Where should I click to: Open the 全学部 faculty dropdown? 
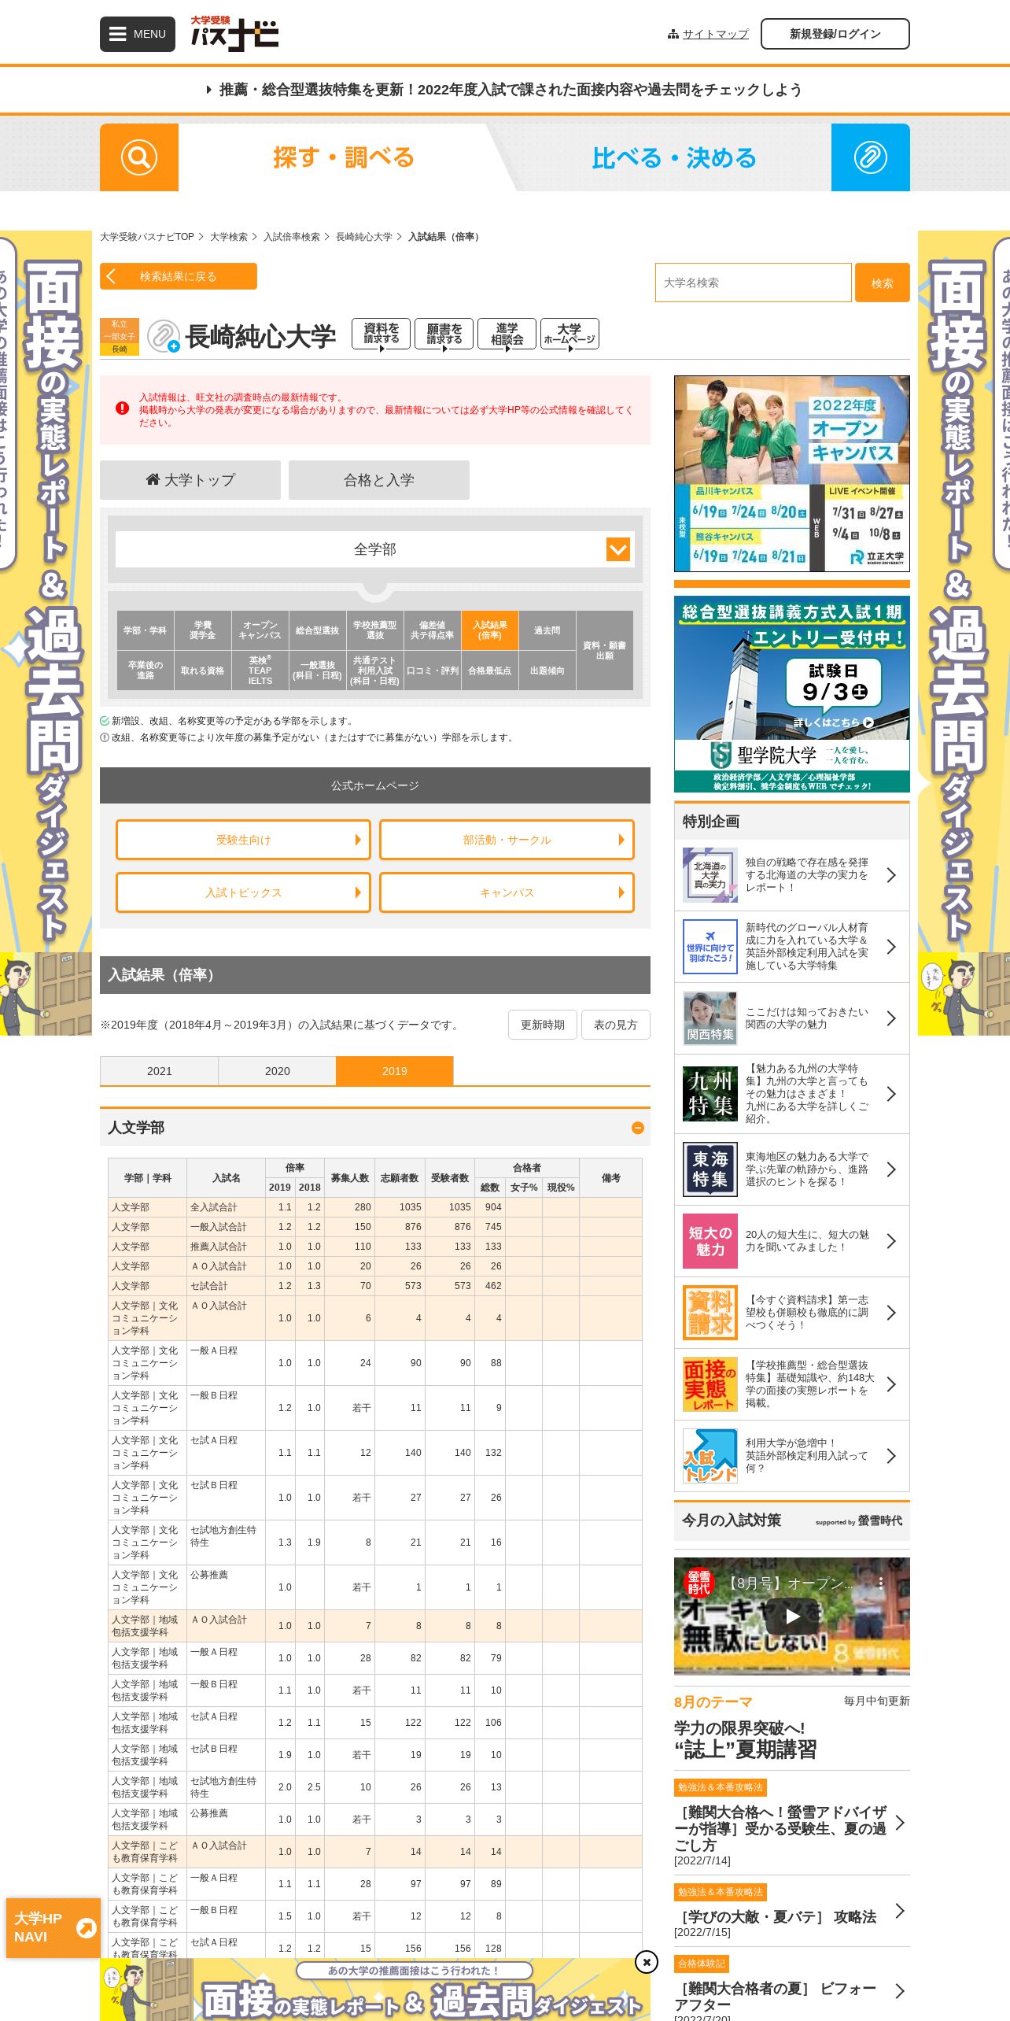click(x=375, y=549)
